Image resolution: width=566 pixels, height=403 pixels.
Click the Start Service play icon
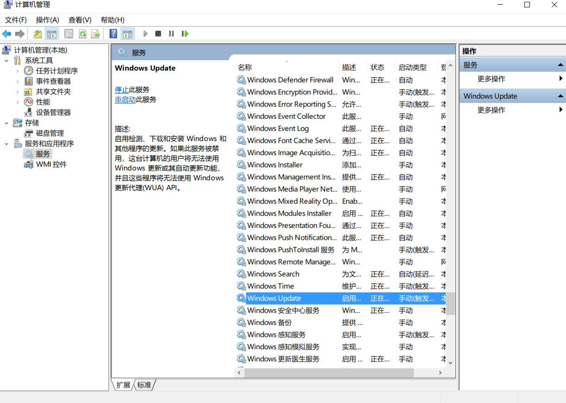coord(145,34)
